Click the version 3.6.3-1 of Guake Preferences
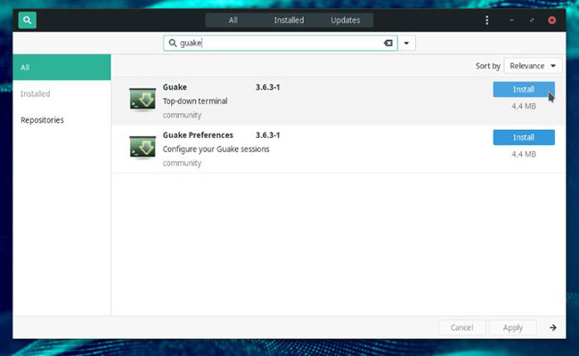Image resolution: width=579 pixels, height=356 pixels. click(268, 135)
